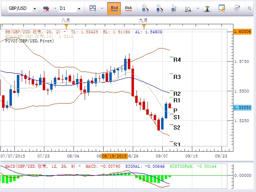Image resolution: width=256 pixels, height=192 pixels.
Task: Click the highlighted 08/19/2015 date label
Action: pos(115,156)
